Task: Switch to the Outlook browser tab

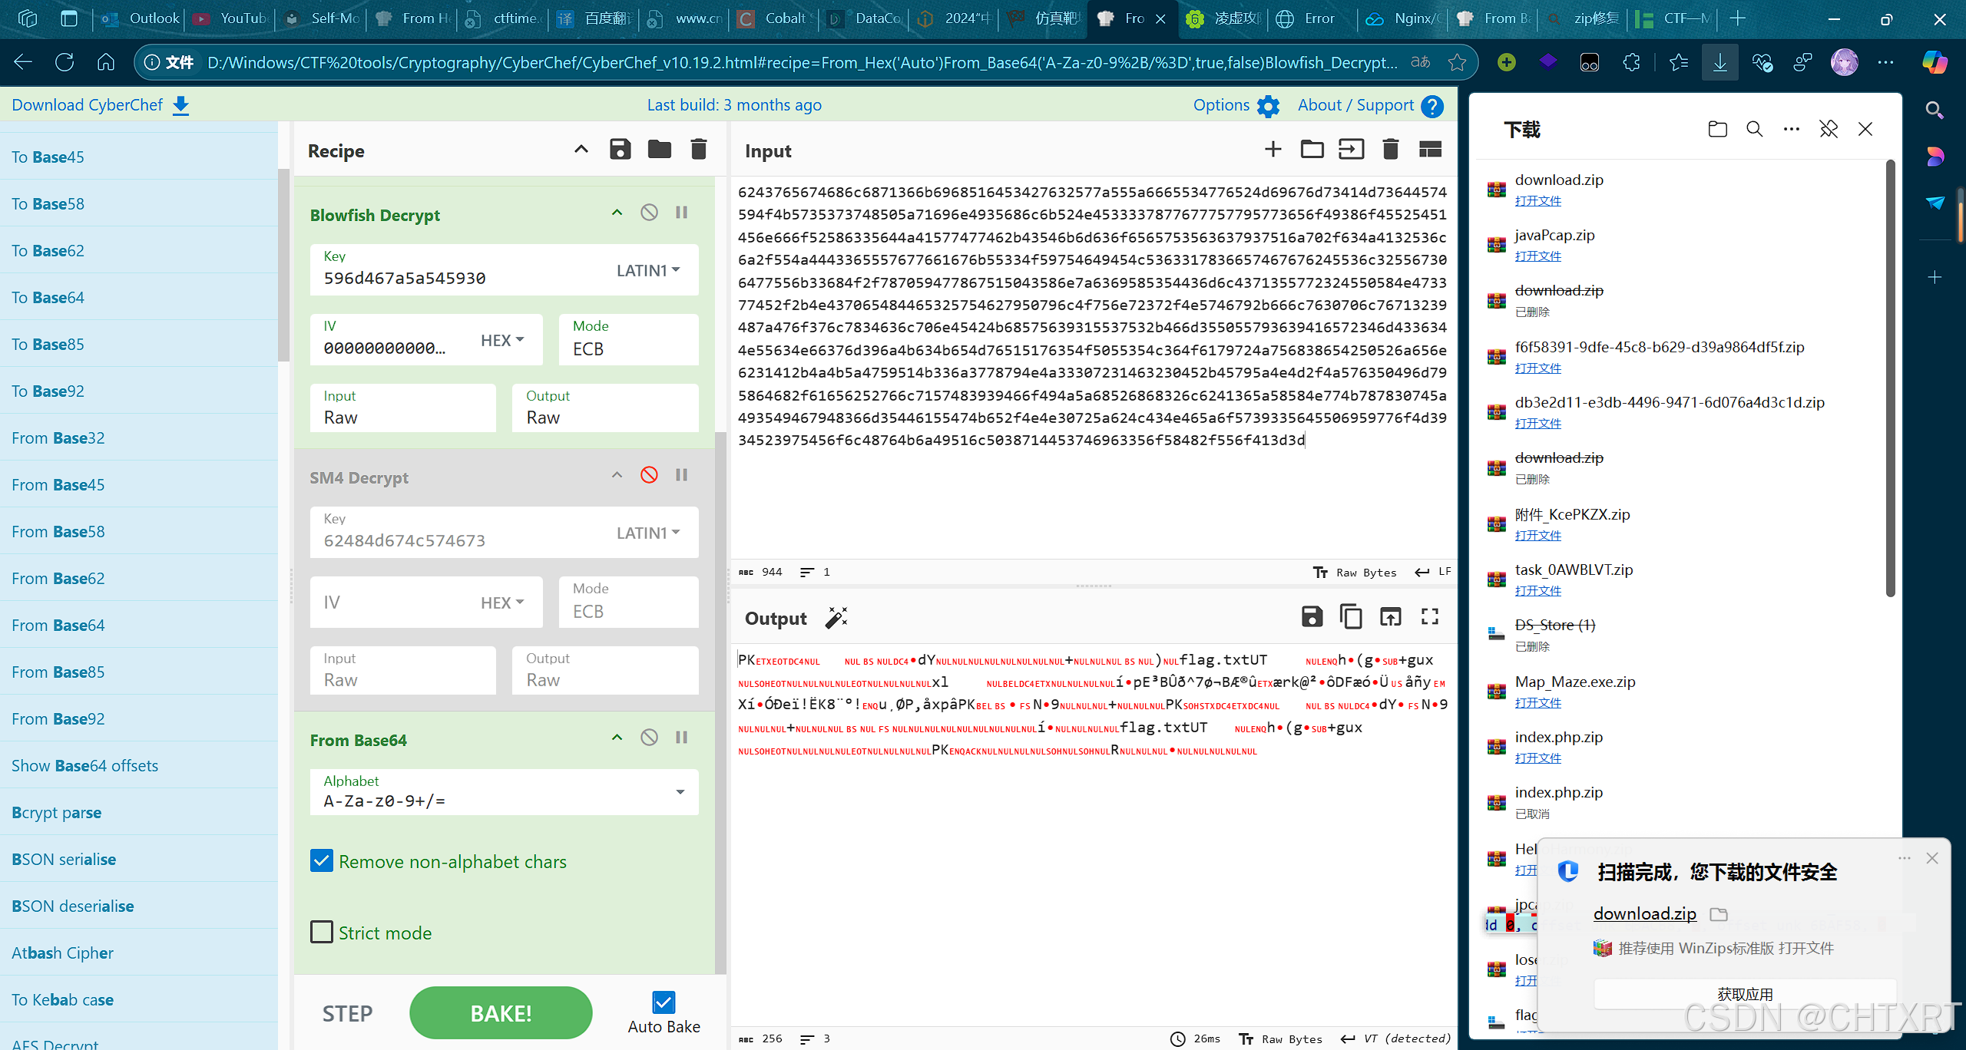Action: [x=140, y=18]
